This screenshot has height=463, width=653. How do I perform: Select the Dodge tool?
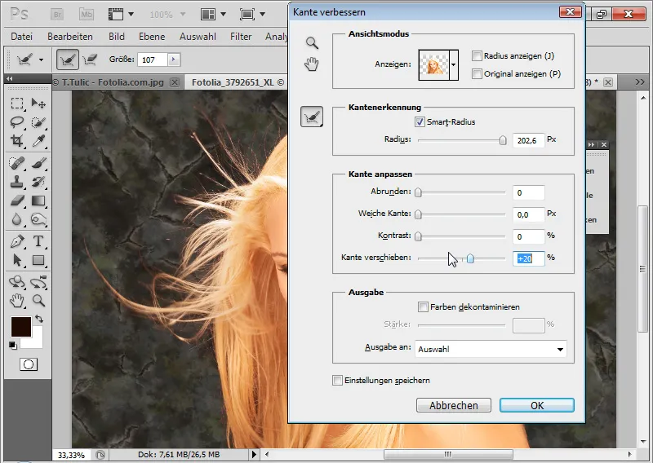[x=38, y=219]
